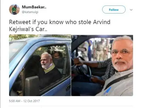Click the date 12 Oct 2017
The width and height of the screenshot is (145, 108).
tap(31, 101)
